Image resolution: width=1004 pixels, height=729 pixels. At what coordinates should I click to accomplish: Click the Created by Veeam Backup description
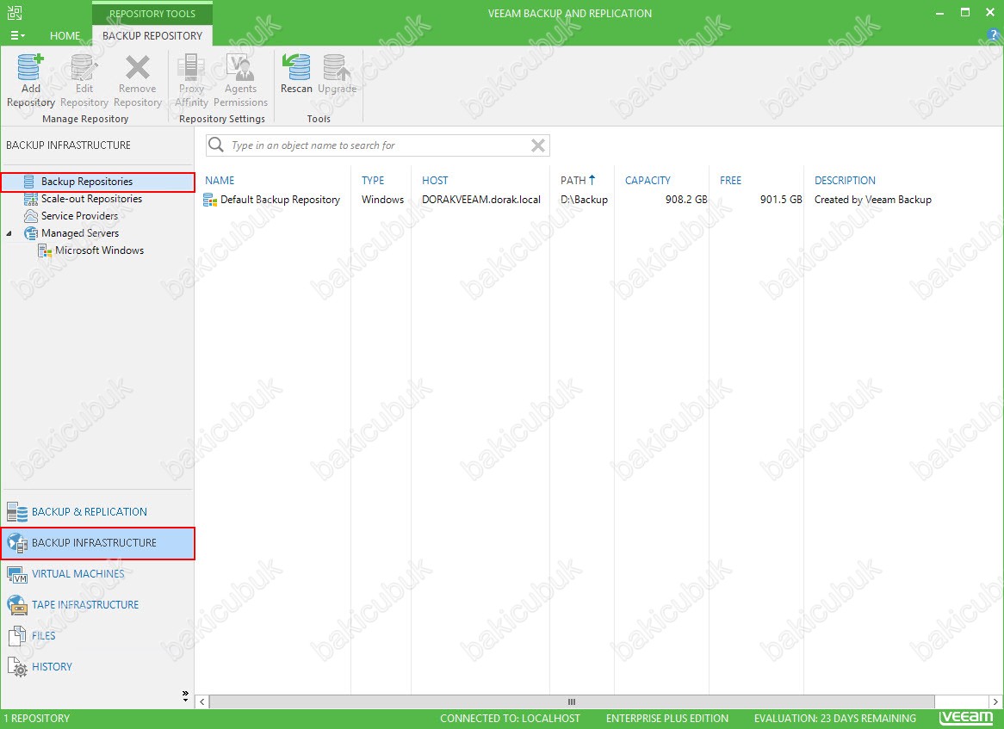coord(873,200)
